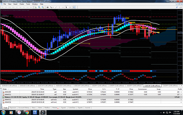Select the D1 timeframe button
The width and height of the screenshot is (183, 115).
tap(24, 7)
